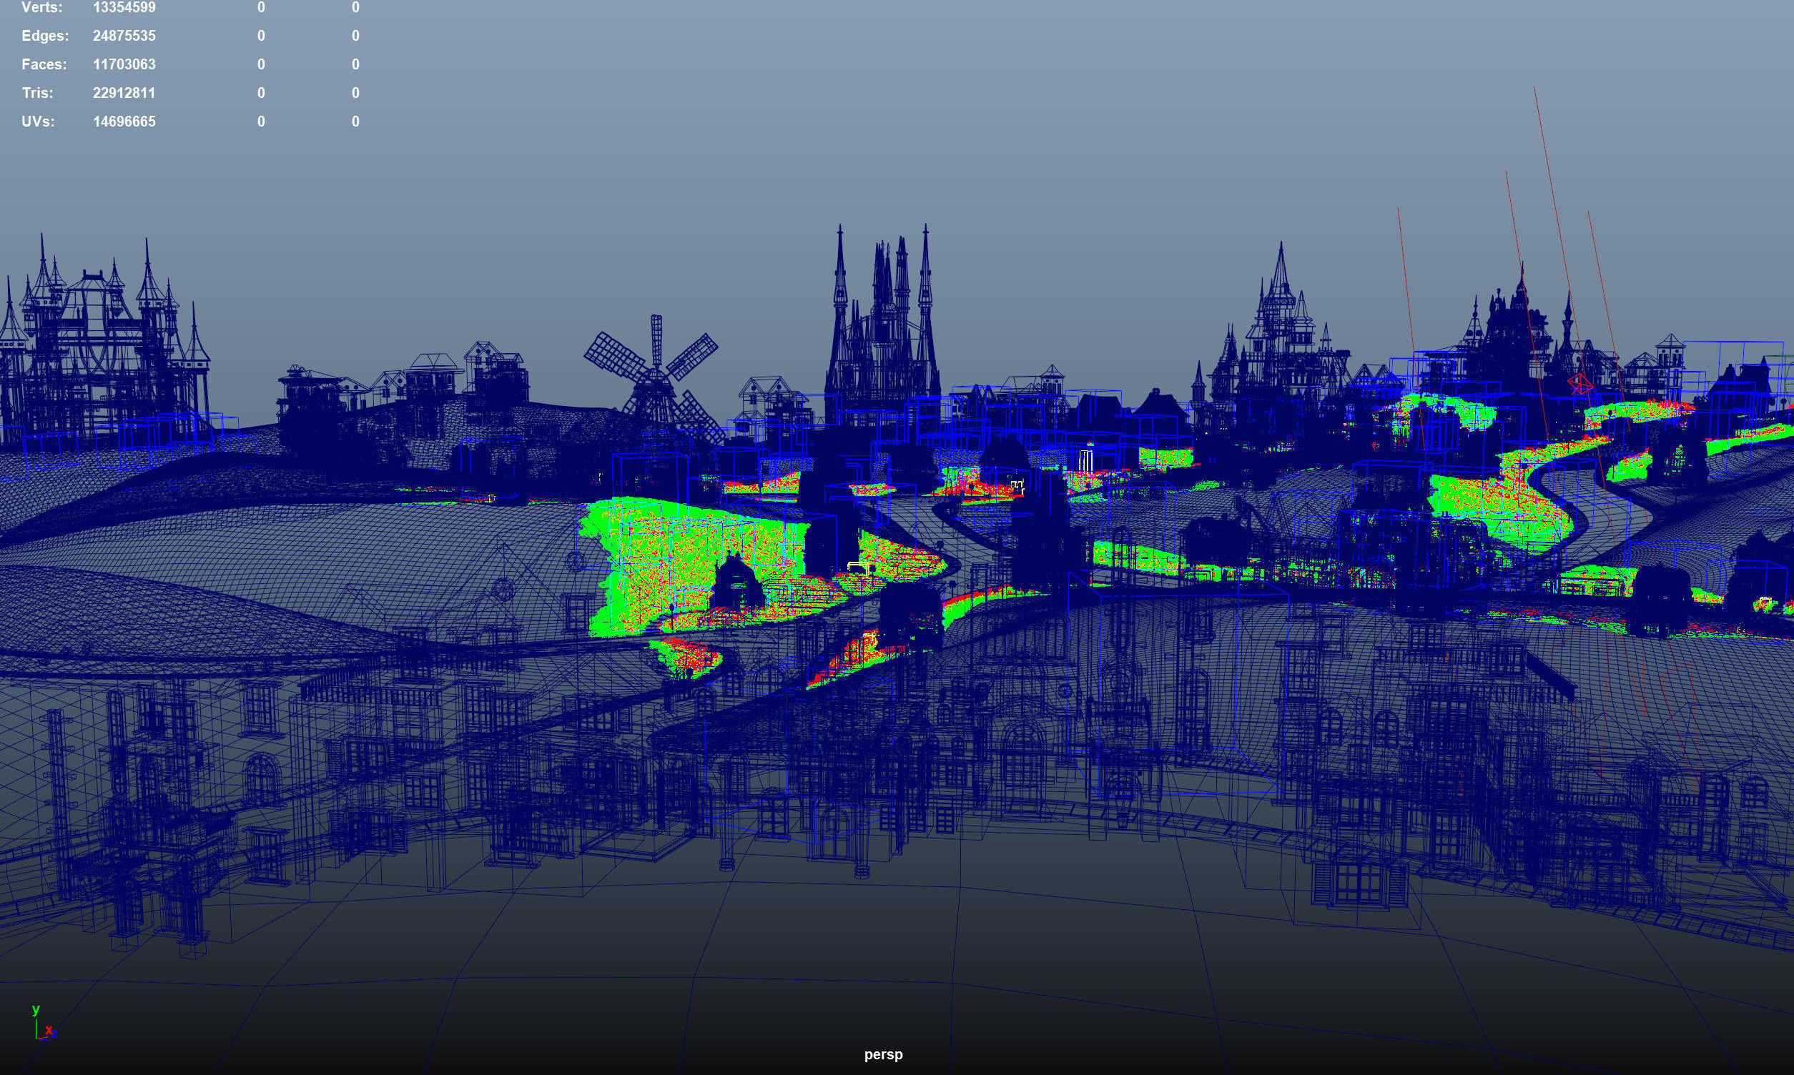The image size is (1794, 1075).
Task: Click the 'persp' camera name label
Action: click(882, 1054)
